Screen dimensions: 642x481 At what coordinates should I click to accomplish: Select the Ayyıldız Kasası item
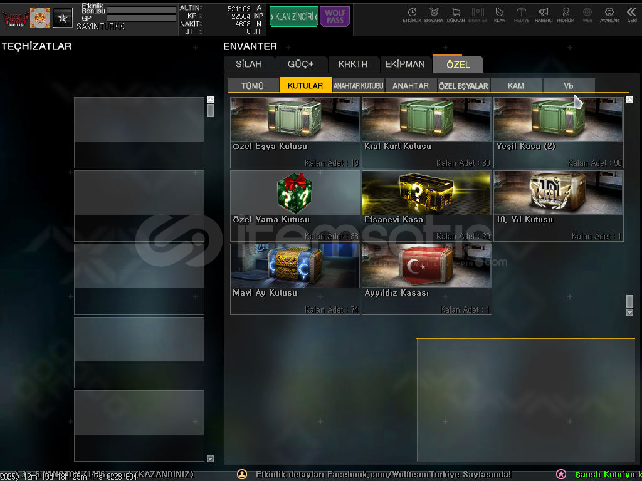click(426, 279)
